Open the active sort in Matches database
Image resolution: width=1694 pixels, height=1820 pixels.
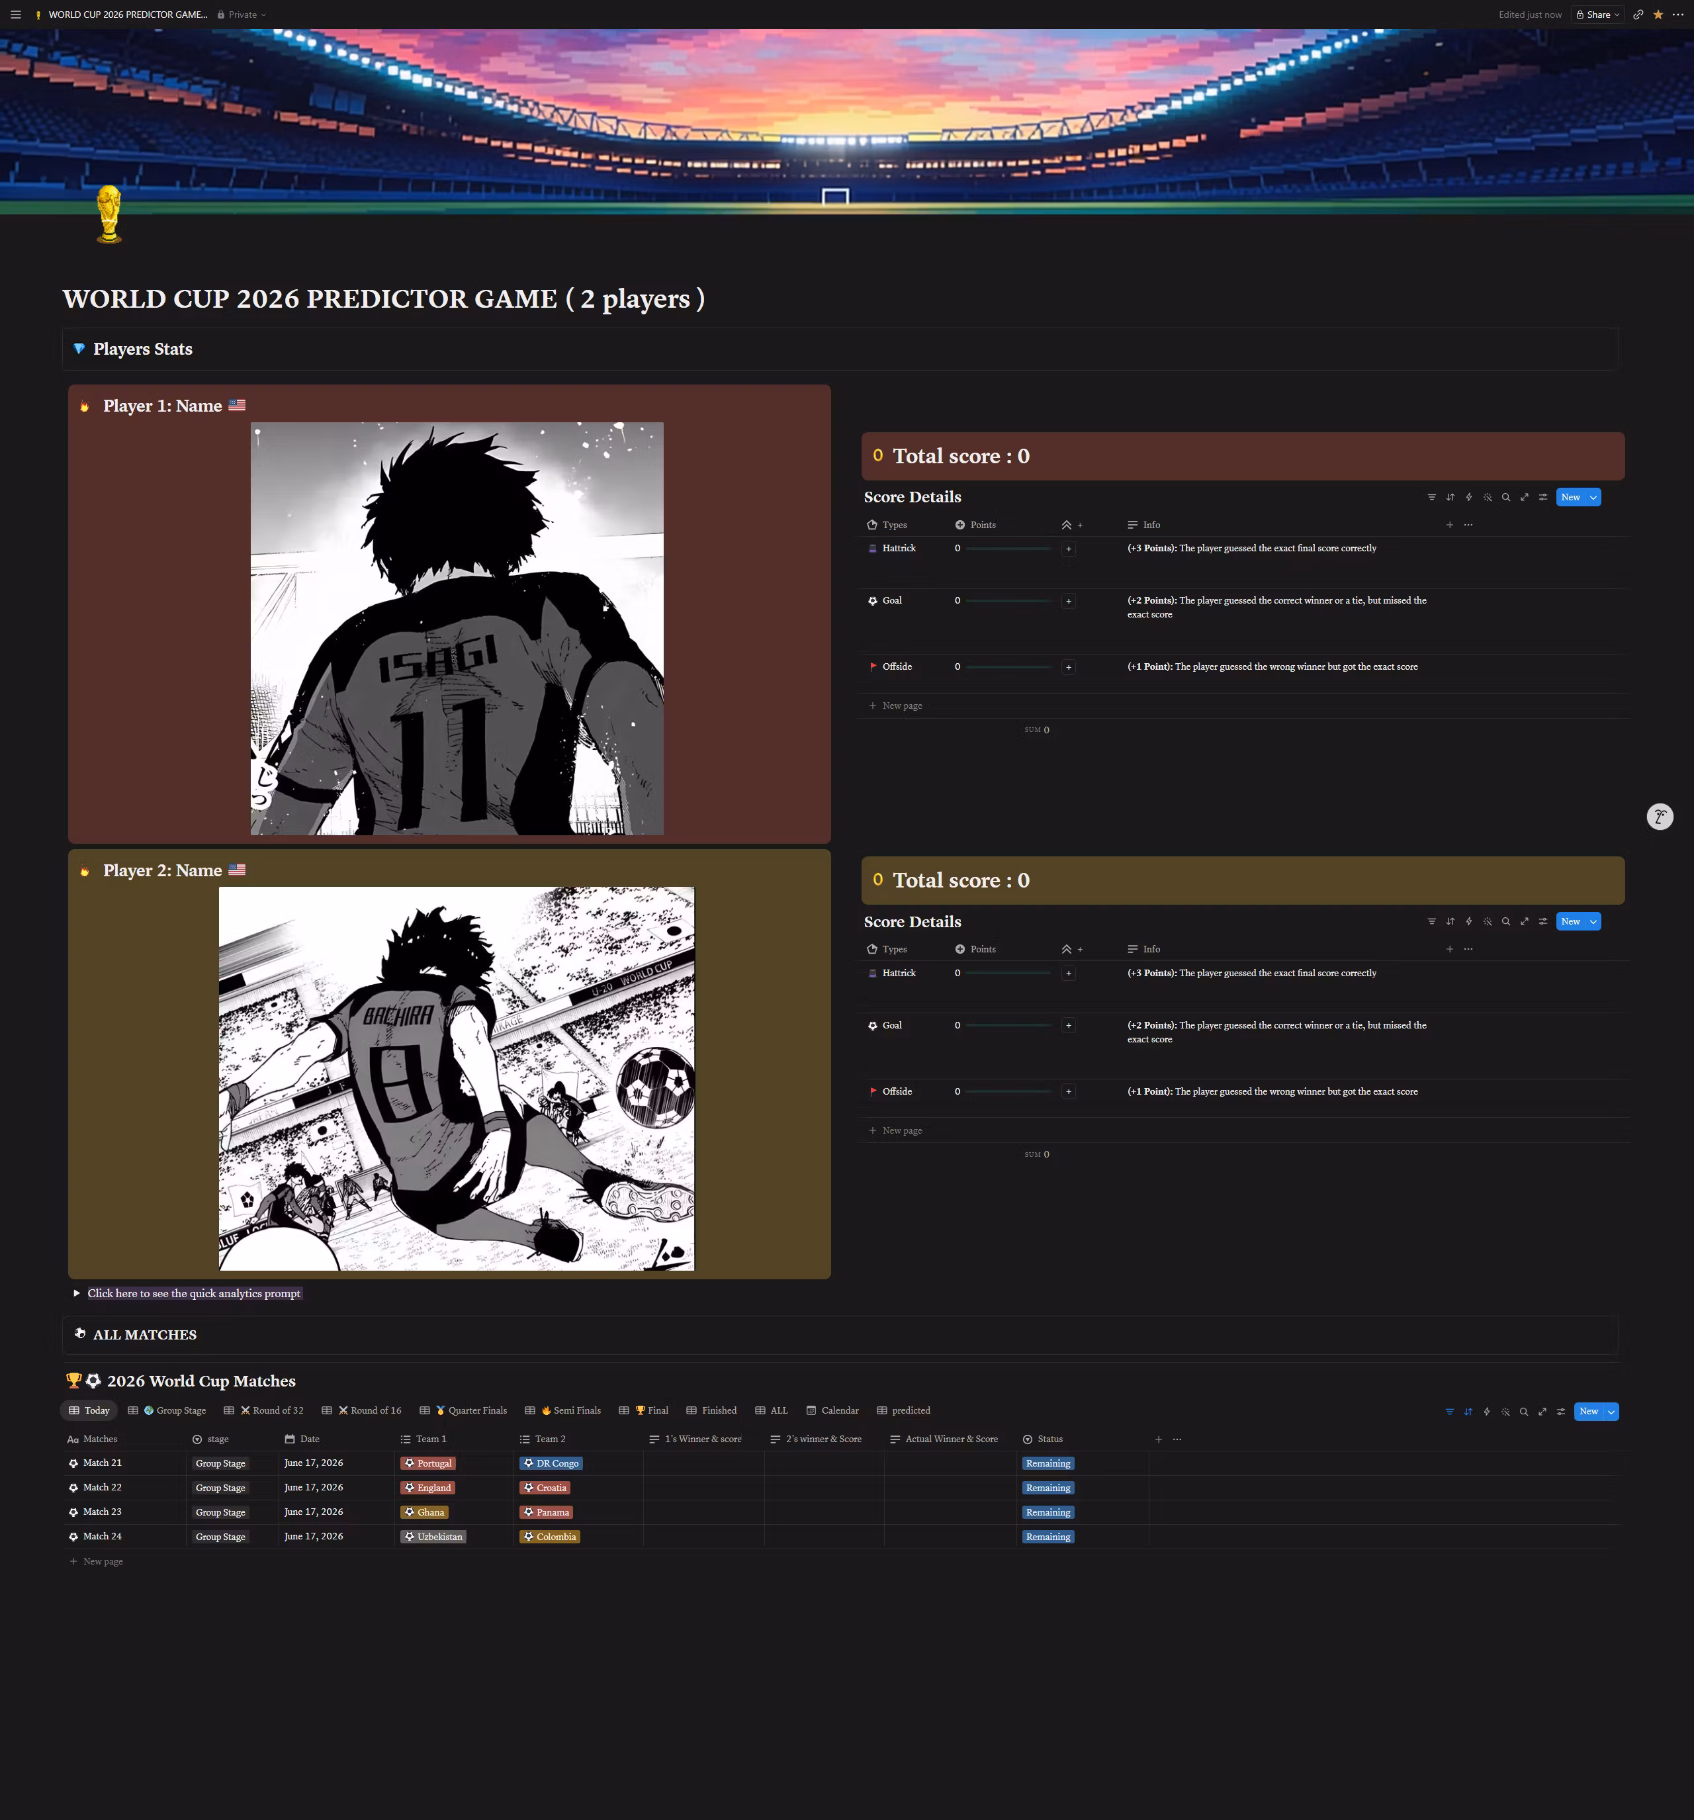1468,1412
